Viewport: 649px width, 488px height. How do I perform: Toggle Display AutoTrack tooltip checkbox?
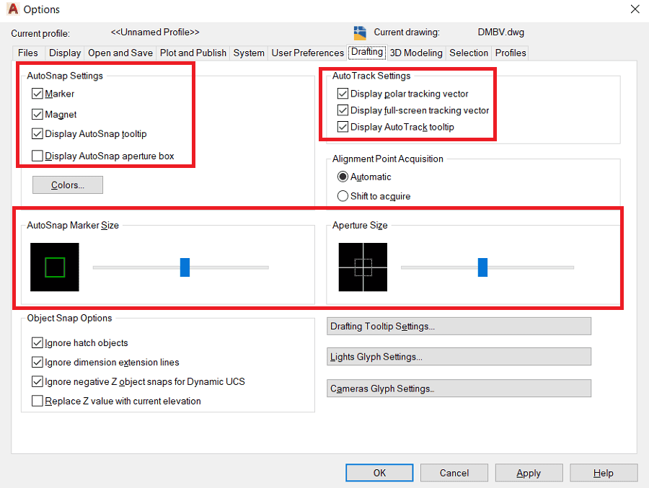343,127
